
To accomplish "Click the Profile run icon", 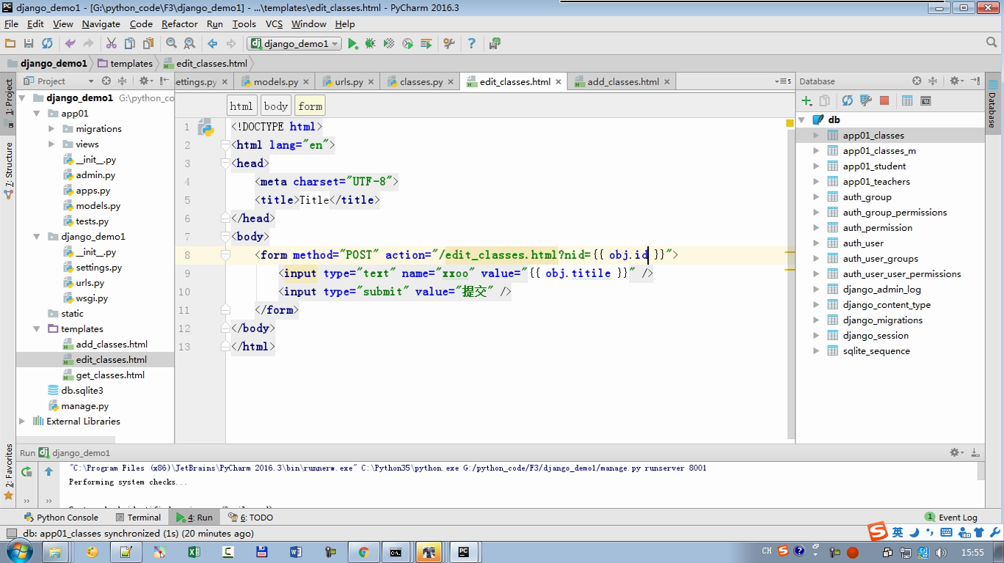I will 407,44.
